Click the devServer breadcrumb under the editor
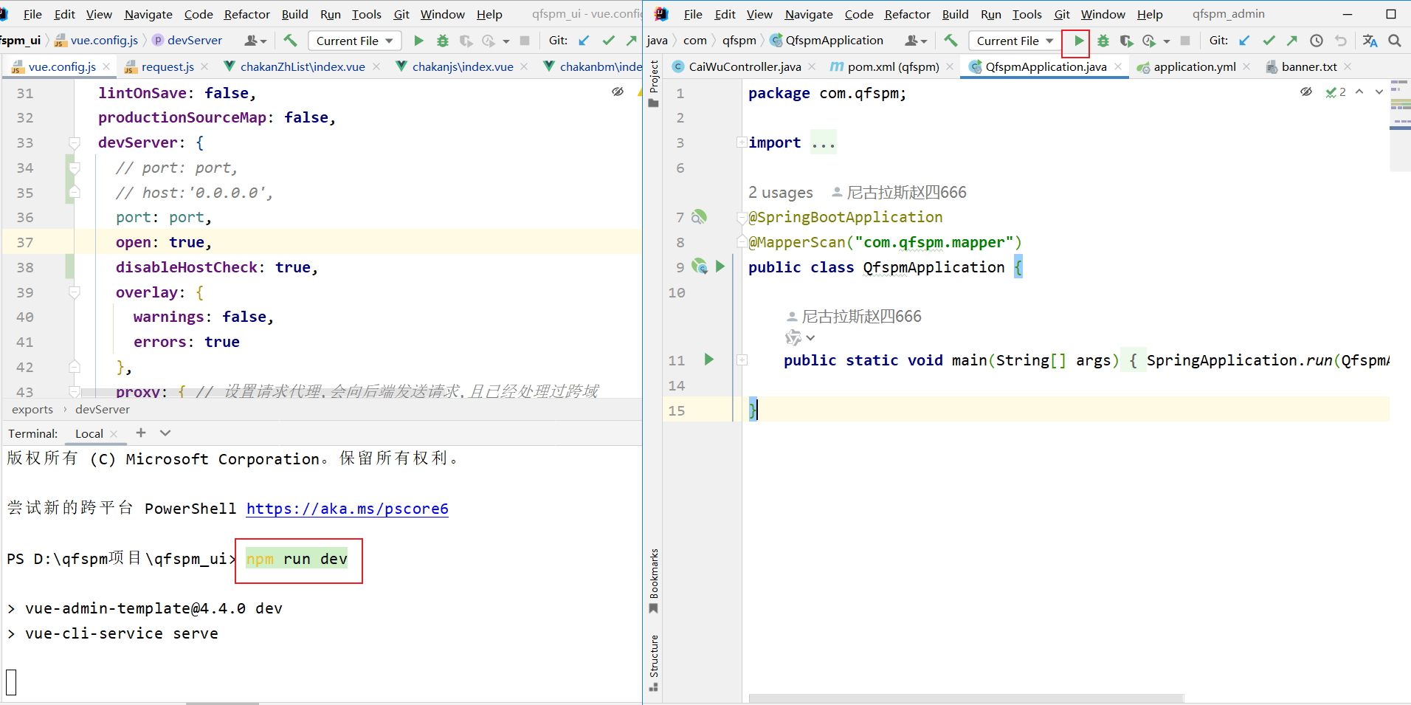Screen dimensions: 1411x705 tap(102, 410)
